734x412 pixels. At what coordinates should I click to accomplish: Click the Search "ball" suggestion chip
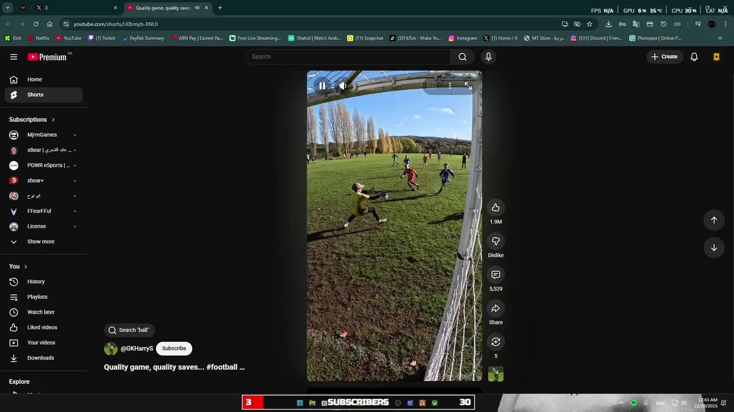point(129,330)
